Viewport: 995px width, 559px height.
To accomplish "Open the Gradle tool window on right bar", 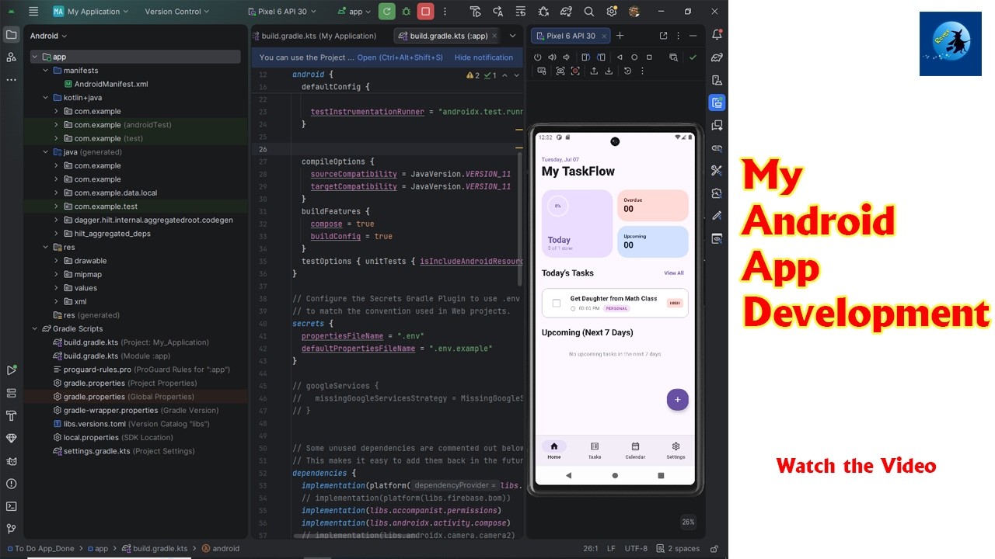I will pyautogui.click(x=717, y=57).
